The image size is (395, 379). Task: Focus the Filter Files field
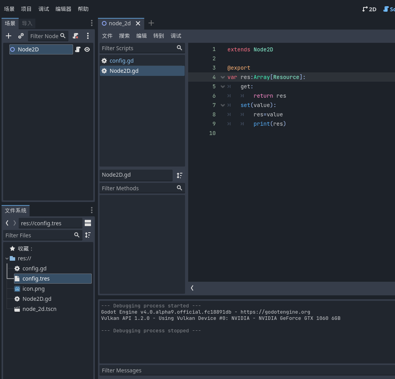(x=43, y=235)
